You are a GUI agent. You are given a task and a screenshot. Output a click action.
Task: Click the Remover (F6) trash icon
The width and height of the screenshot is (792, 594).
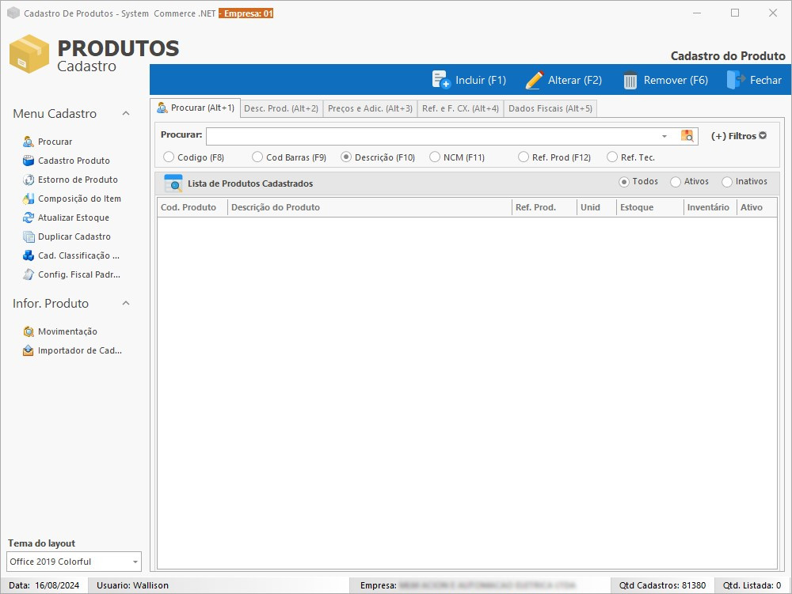click(x=630, y=80)
